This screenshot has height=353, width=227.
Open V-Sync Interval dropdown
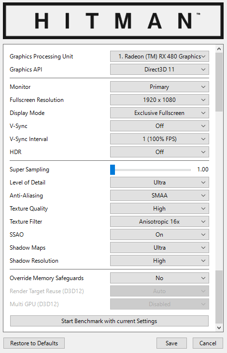[159, 139]
